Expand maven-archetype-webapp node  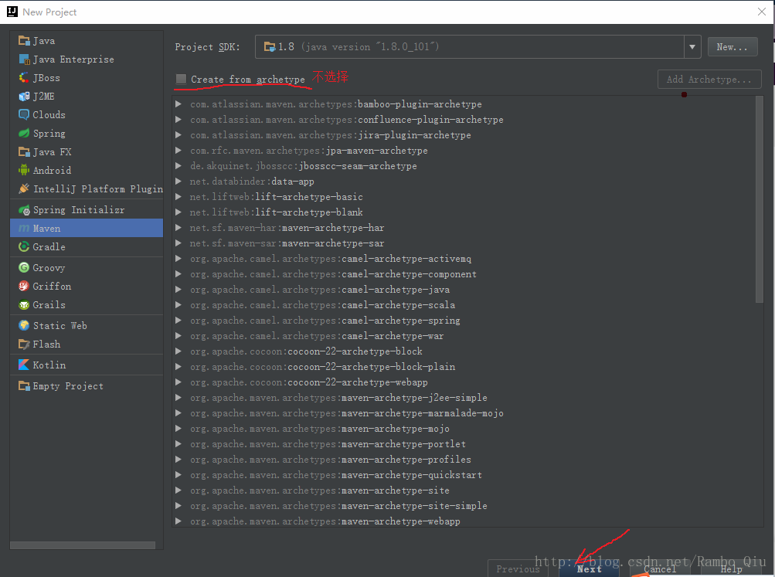178,521
